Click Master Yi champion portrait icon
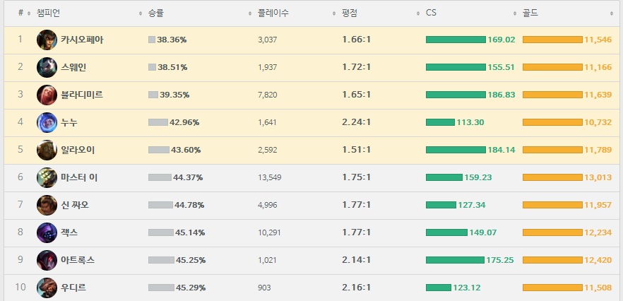This screenshot has width=623, height=301. pyautogui.click(x=47, y=177)
